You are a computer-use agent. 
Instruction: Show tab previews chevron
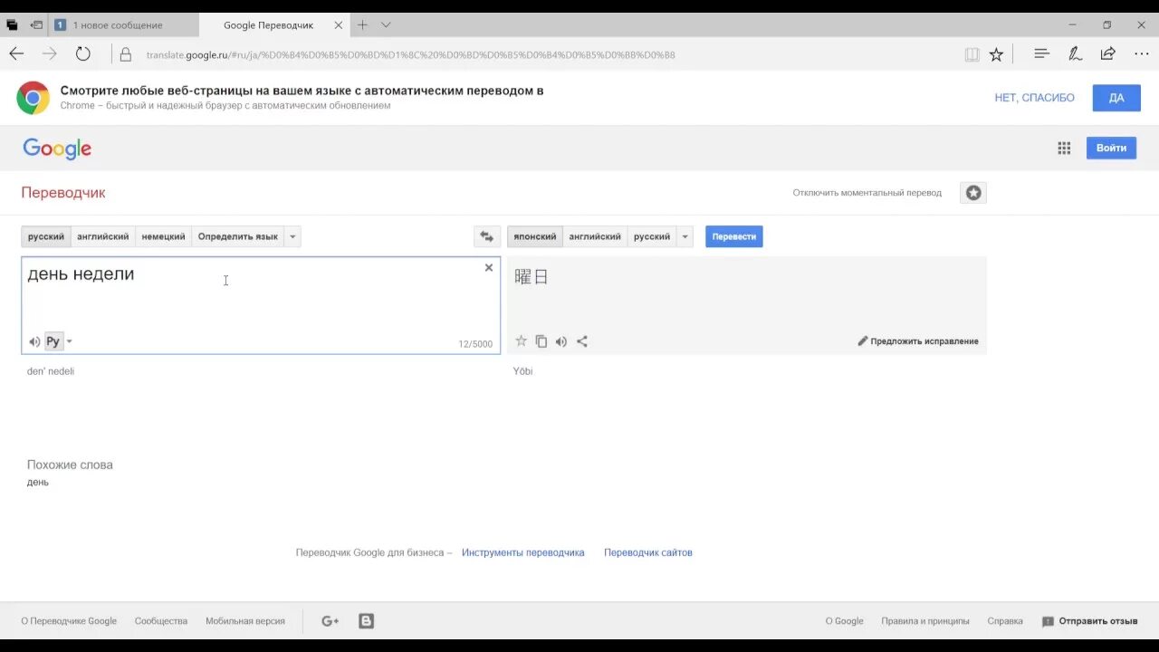[x=386, y=25]
